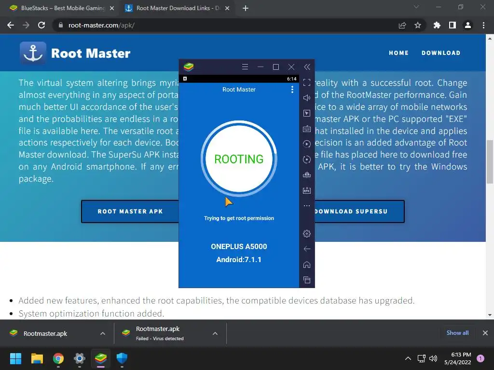Open Chrome three-dot menu

pos(483,25)
